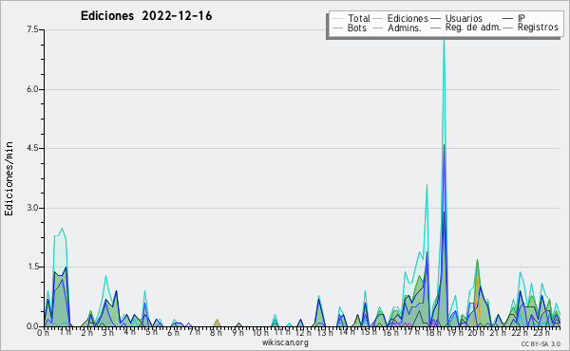Click the chart title 'Ediciones 2022-12-16'

(x=146, y=16)
